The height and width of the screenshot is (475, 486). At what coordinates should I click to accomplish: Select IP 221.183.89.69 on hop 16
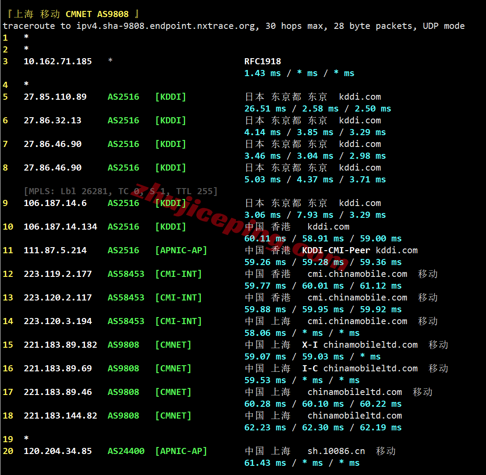(x=58, y=368)
